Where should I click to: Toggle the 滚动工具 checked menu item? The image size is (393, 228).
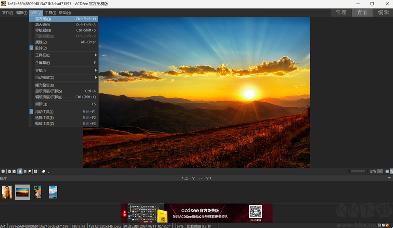tap(64, 112)
